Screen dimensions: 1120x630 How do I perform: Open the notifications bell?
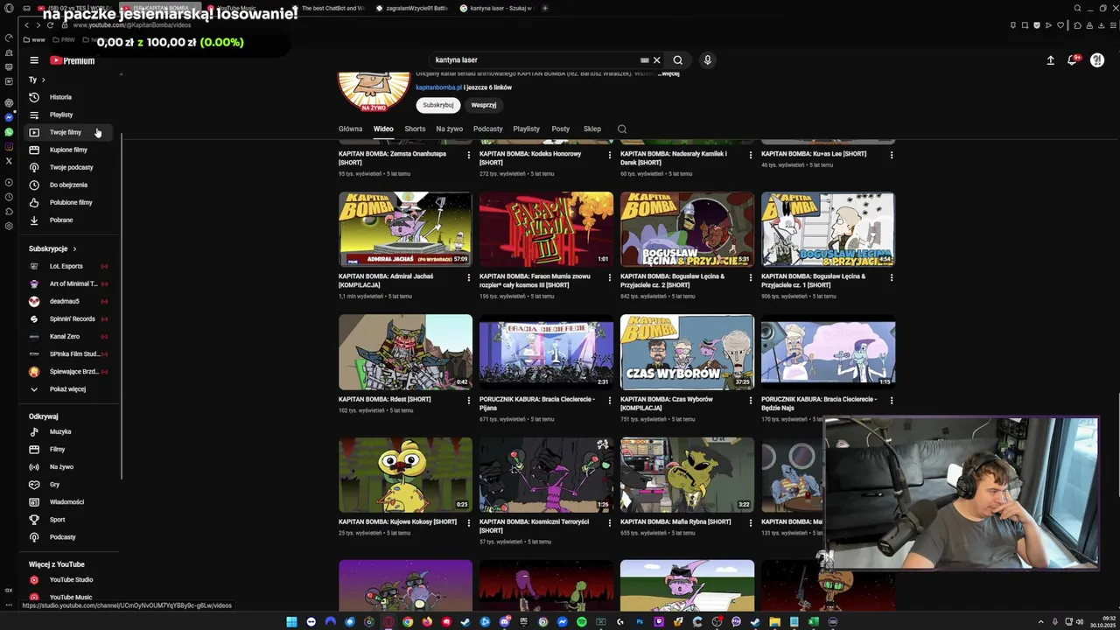pyautogui.click(x=1072, y=60)
